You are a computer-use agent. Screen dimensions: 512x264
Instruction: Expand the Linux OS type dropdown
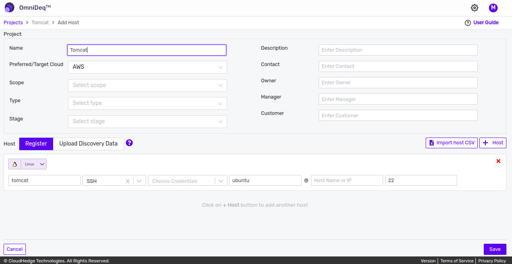(43, 164)
